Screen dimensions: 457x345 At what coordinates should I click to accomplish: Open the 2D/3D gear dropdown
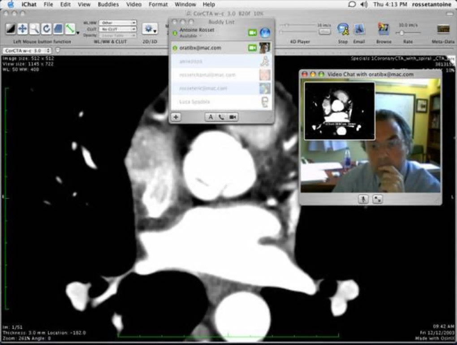coord(150,29)
